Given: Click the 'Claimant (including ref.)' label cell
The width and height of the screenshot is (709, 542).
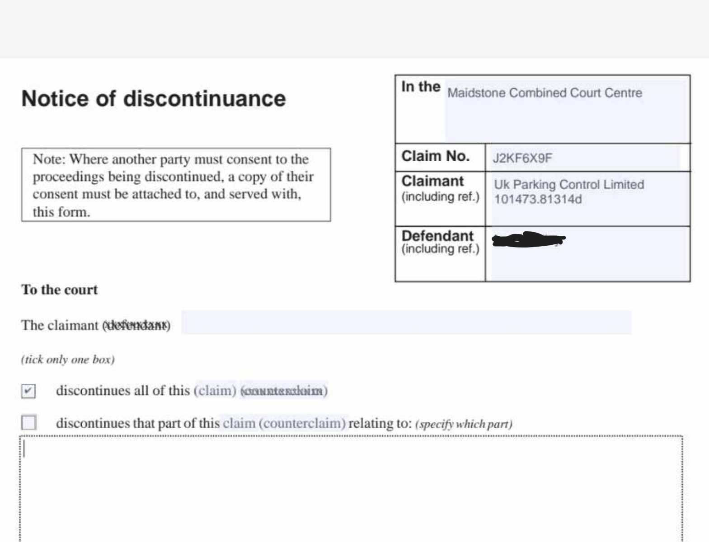Looking at the screenshot, I should pos(440,199).
